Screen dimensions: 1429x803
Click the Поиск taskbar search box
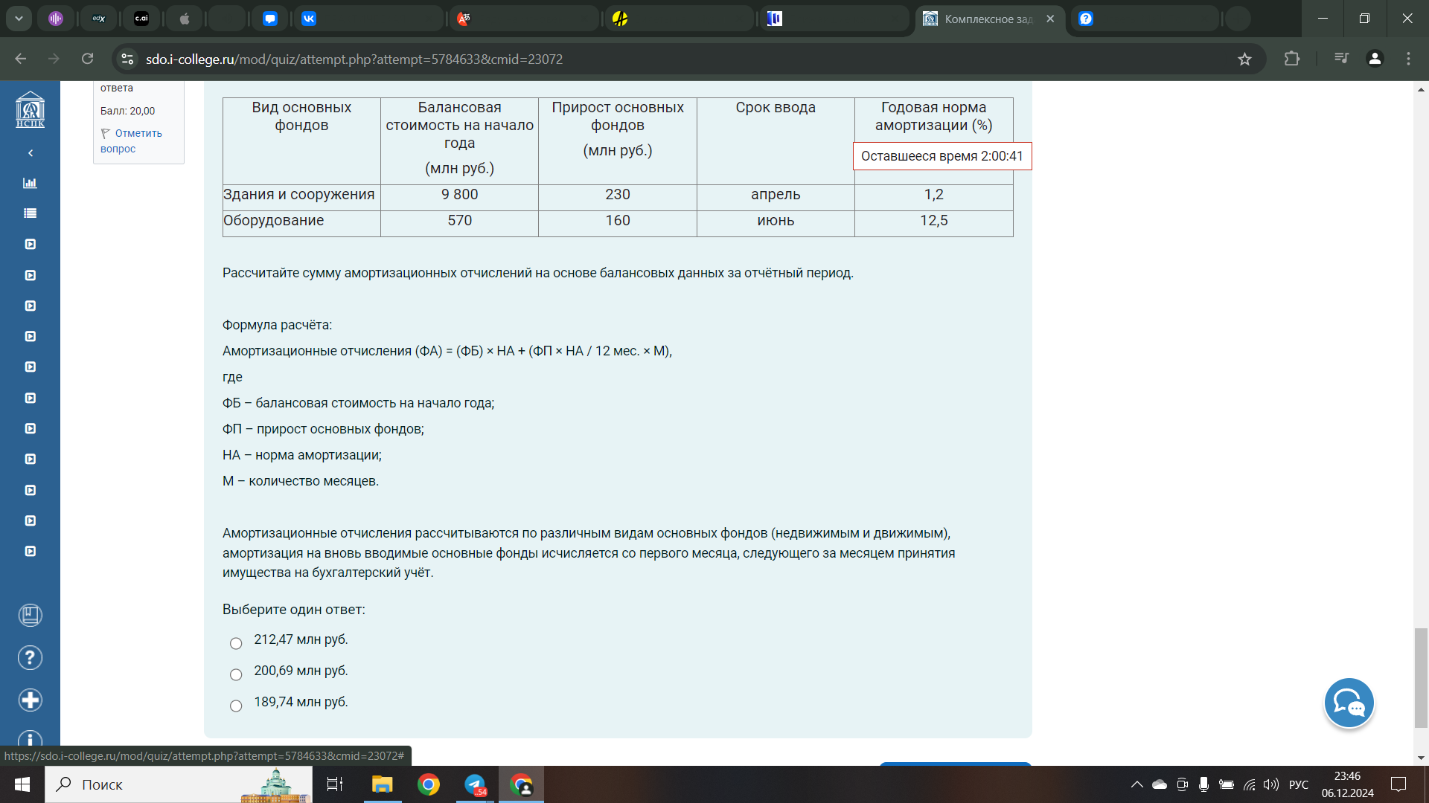(179, 784)
